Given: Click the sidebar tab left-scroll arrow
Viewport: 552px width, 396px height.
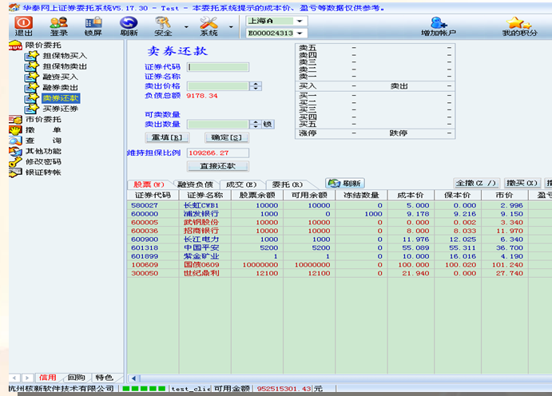Looking at the screenshot, I should (14, 378).
